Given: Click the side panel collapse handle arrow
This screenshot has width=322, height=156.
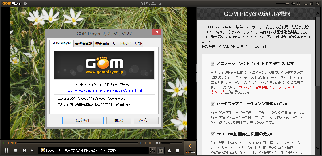Looking at the screenshot, I should [x=197, y=73].
